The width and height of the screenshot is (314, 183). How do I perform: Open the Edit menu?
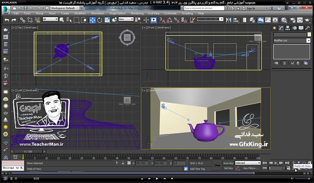16,13
